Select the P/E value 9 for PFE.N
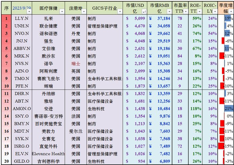Image resolution: width=234 pixels, height=165 pixels. click(x=180, y=86)
